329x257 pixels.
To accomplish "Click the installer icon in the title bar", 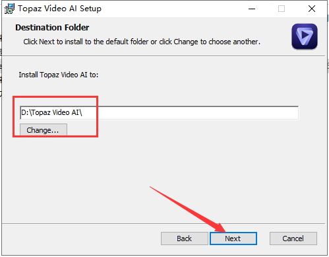I will point(9,9).
